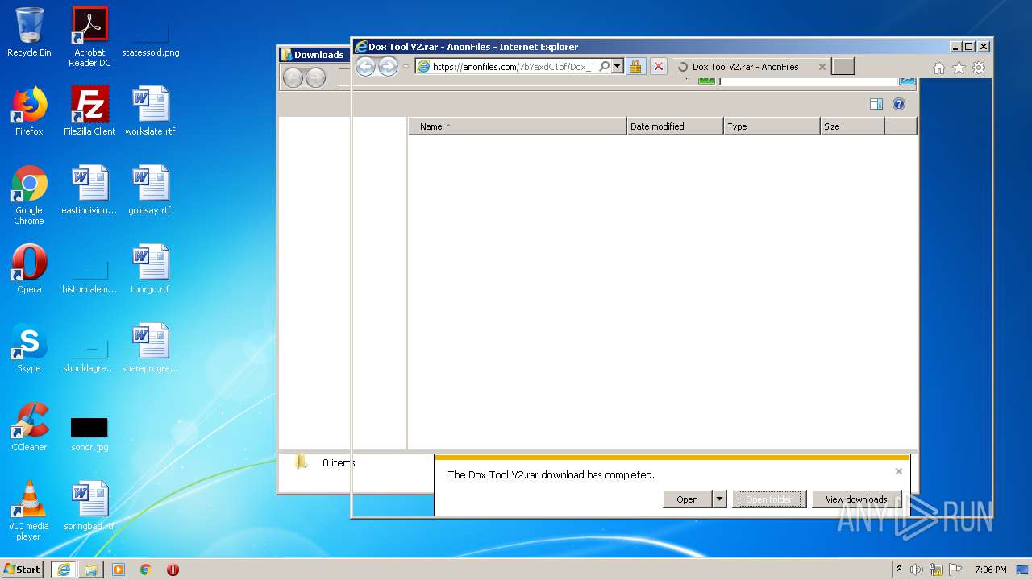Select the Dox Tool V2.rar - AnonFiles tab

[x=745, y=67]
